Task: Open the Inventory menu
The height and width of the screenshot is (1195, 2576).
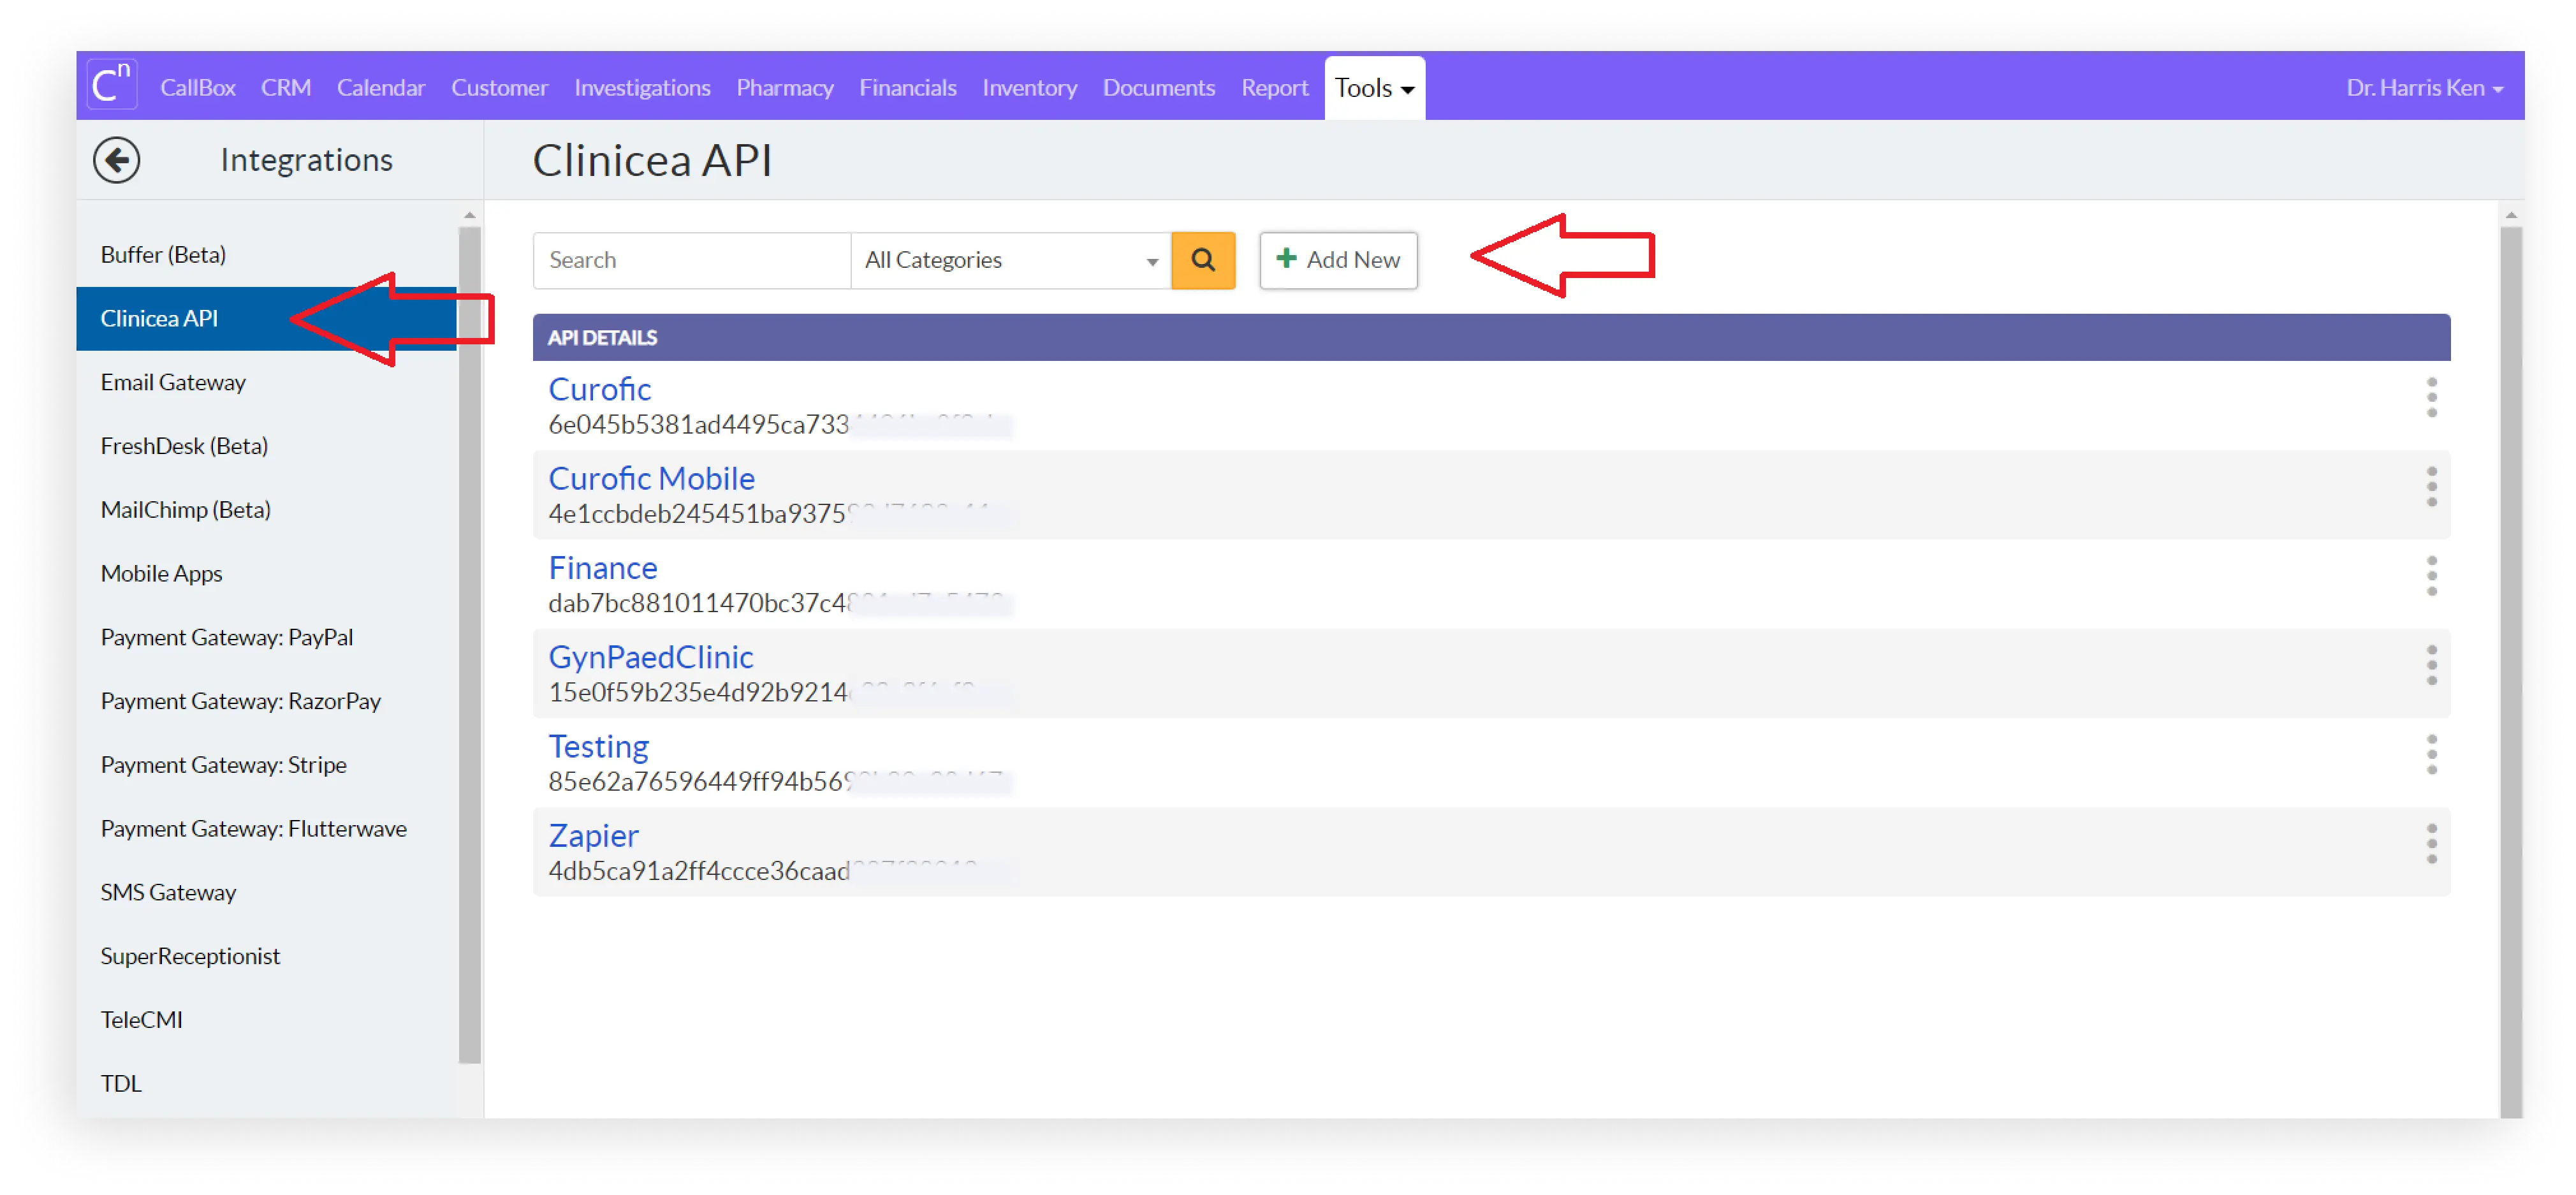Action: (x=1030, y=88)
